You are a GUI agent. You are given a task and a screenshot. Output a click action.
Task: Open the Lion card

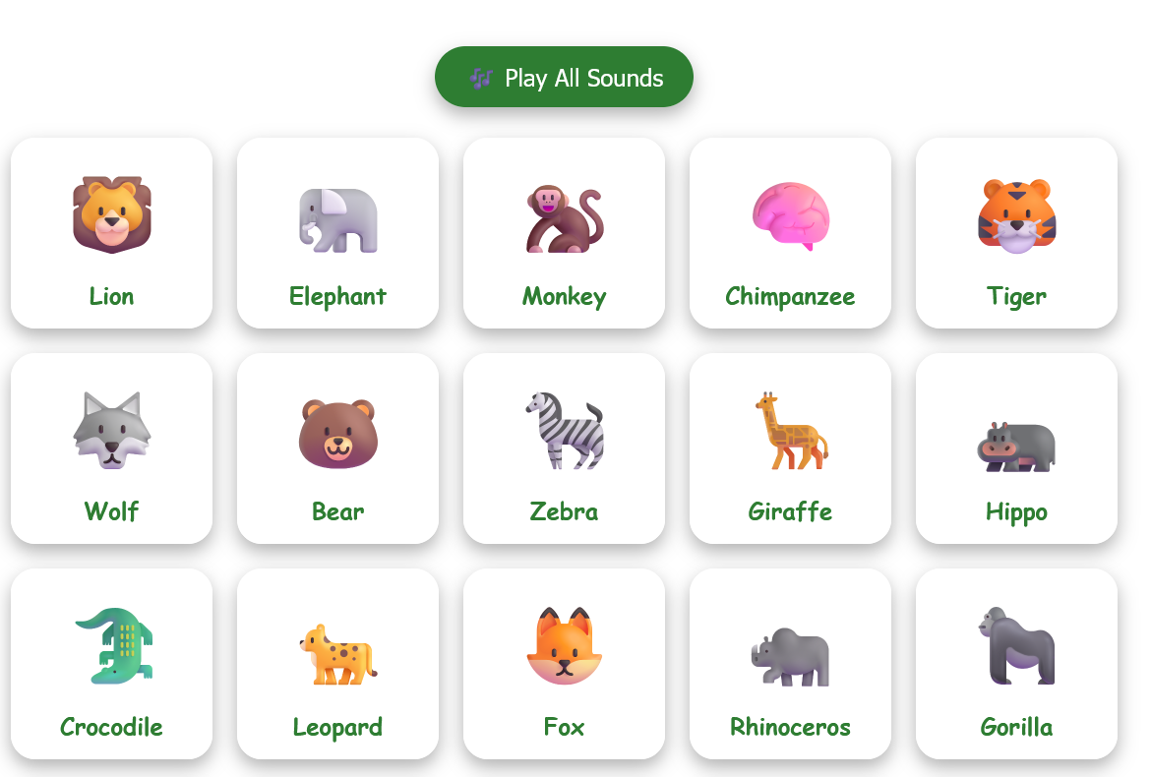[x=111, y=232]
